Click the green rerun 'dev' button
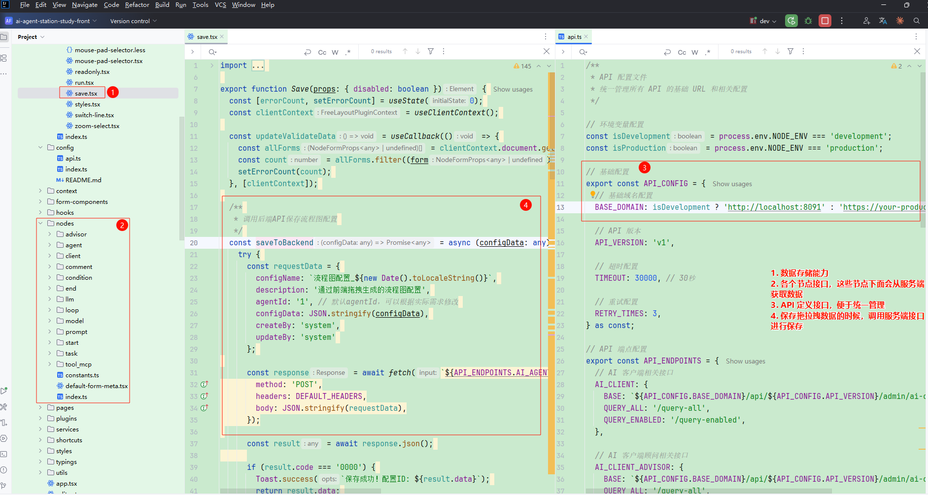The image size is (928, 495). pos(791,21)
